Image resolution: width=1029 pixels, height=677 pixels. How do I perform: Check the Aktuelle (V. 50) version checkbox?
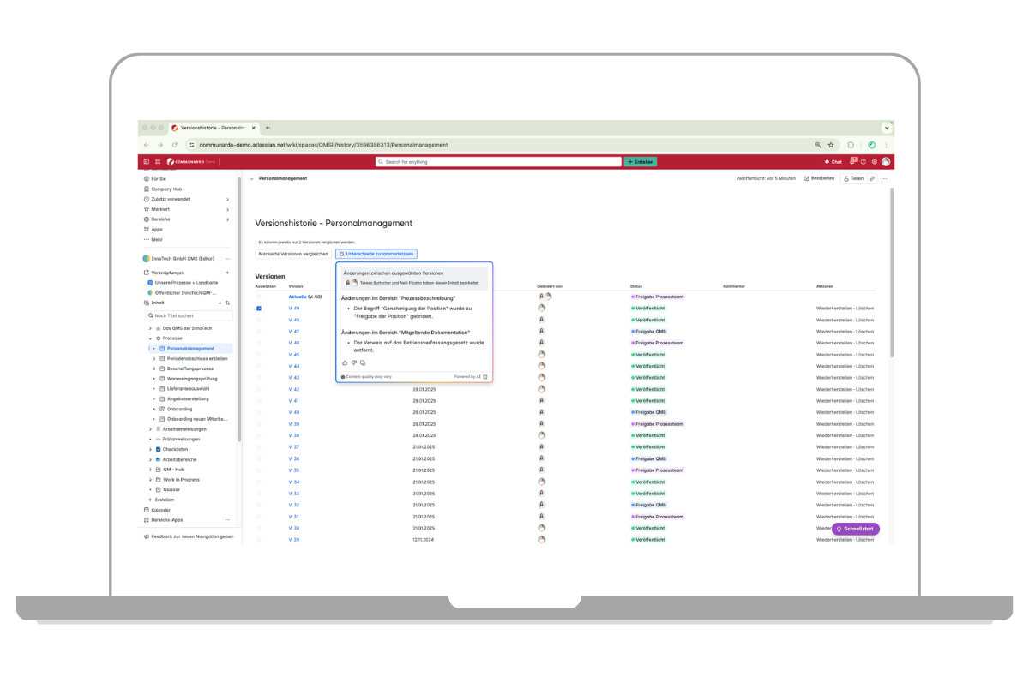pos(259,297)
